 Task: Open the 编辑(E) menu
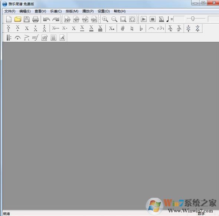pyautogui.click(x=25, y=11)
